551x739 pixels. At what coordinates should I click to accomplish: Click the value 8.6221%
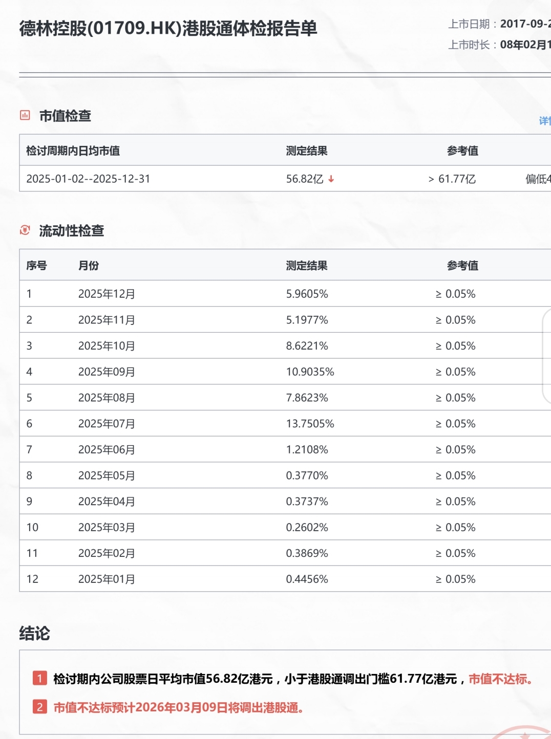307,345
